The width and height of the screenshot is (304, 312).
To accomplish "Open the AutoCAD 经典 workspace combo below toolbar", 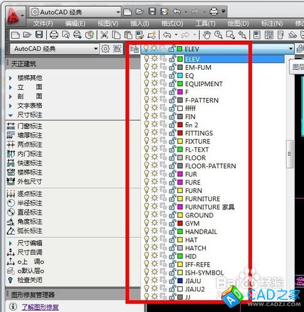I will (54, 49).
